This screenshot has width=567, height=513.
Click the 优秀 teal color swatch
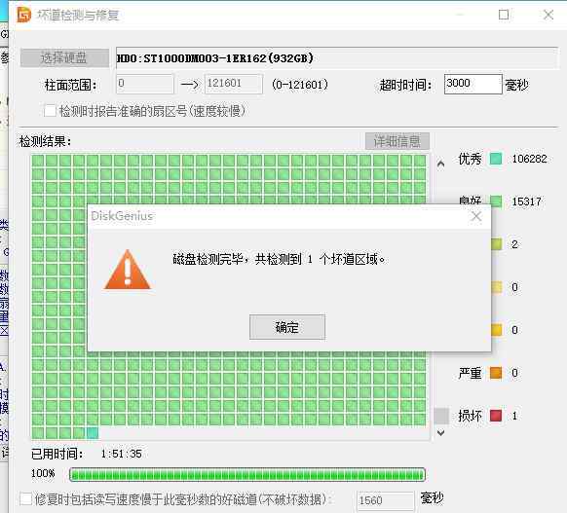[x=496, y=159]
